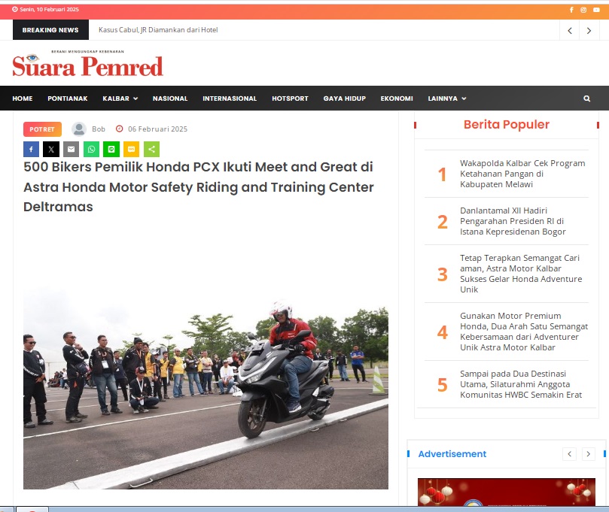Expand the LAINNYA dropdown menu
The image size is (609, 512).
[446, 98]
